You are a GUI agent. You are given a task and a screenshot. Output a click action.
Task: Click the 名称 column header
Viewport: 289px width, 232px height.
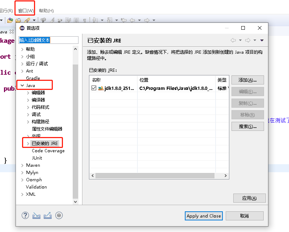(113, 80)
